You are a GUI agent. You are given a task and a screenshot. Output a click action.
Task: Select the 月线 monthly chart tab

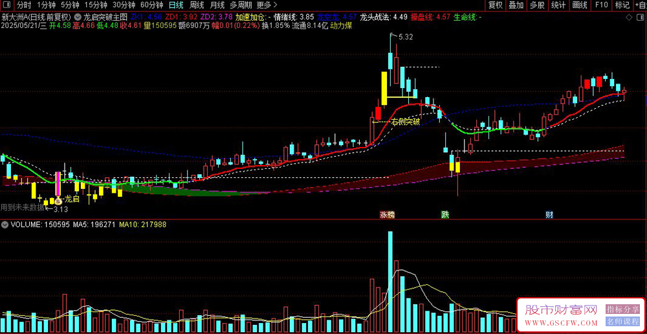tap(217, 5)
